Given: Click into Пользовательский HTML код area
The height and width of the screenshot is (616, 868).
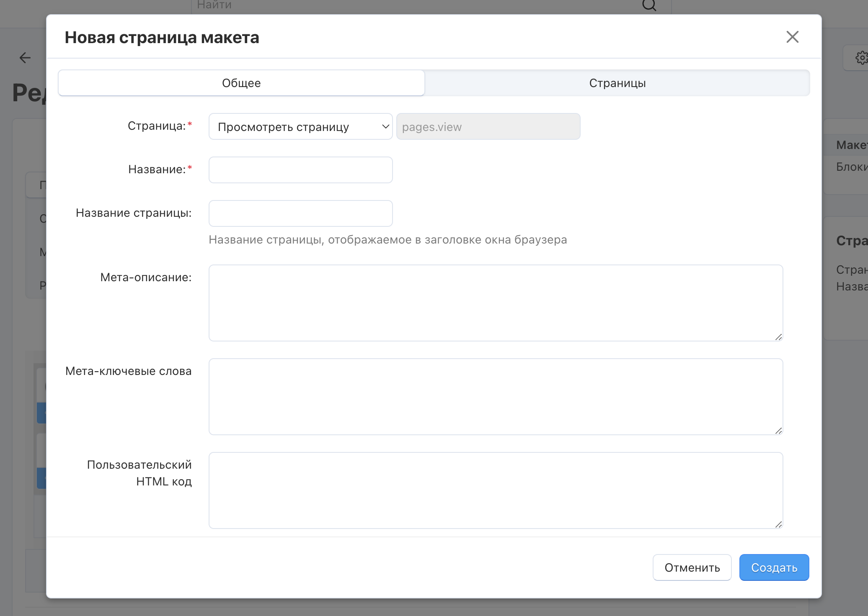Looking at the screenshot, I should (495, 490).
